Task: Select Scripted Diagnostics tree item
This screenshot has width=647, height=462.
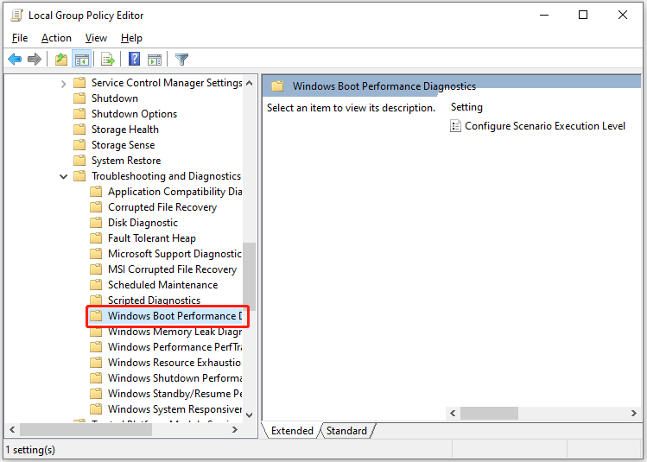Action: point(154,301)
